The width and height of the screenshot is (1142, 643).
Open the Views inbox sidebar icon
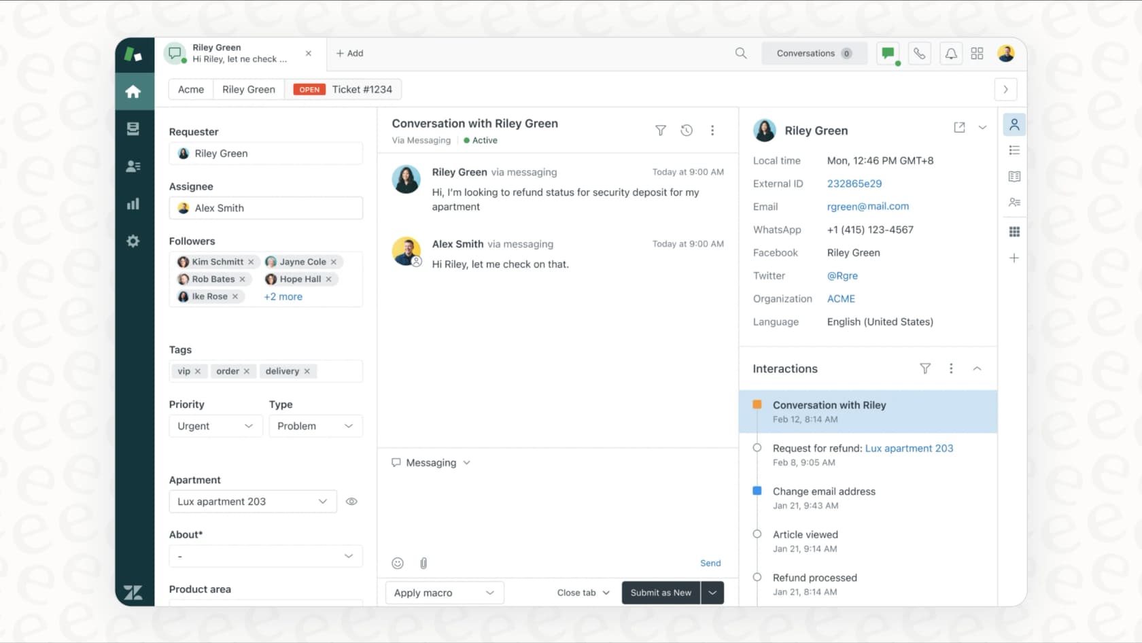[x=133, y=129]
